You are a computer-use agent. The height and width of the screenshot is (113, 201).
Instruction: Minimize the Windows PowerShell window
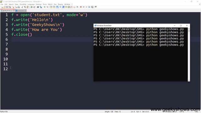pyautogui.click(x=175, y=26)
